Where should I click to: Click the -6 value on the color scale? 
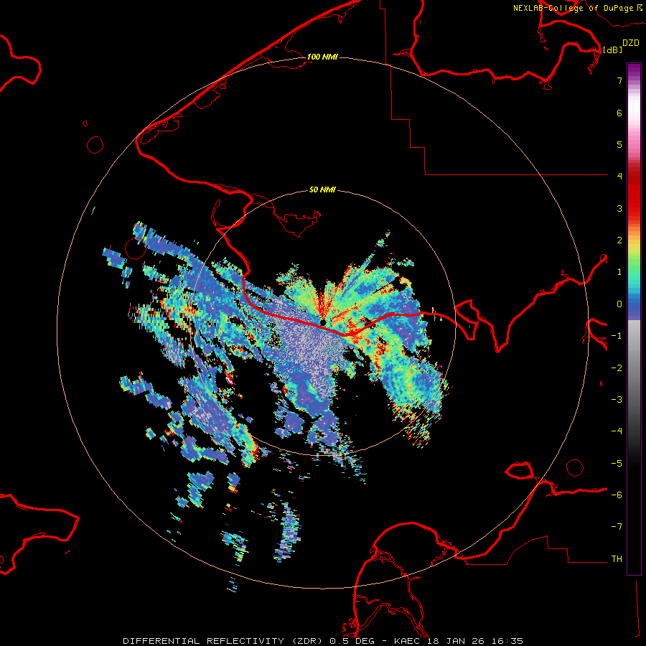point(617,495)
